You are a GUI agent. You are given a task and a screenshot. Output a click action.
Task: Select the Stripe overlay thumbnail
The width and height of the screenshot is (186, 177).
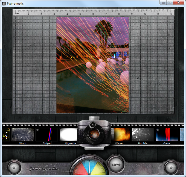coord(47,135)
